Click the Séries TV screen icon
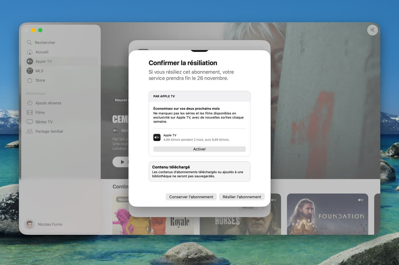This screenshot has height=265, width=399. (29, 122)
